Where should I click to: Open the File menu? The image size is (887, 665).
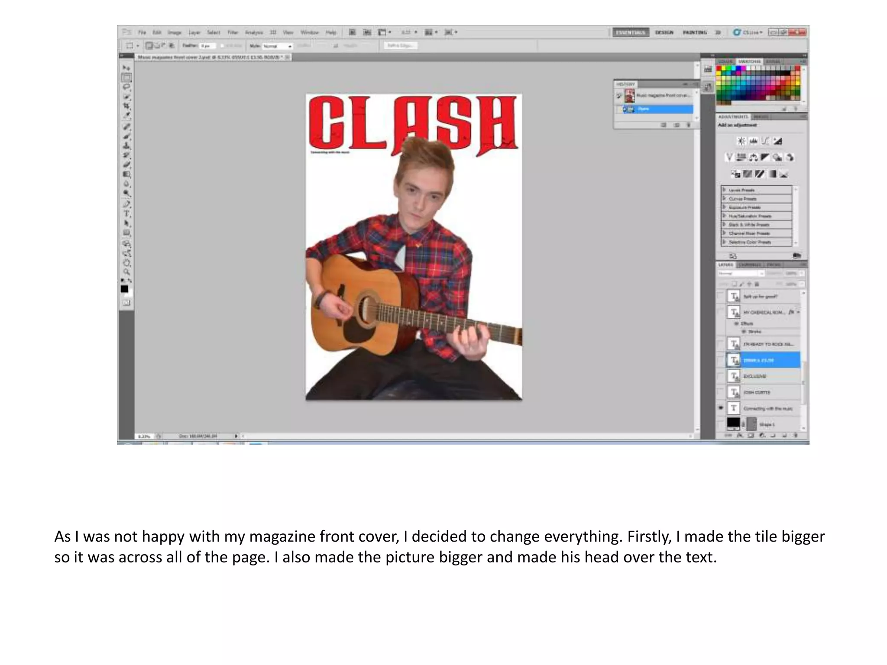[142, 32]
